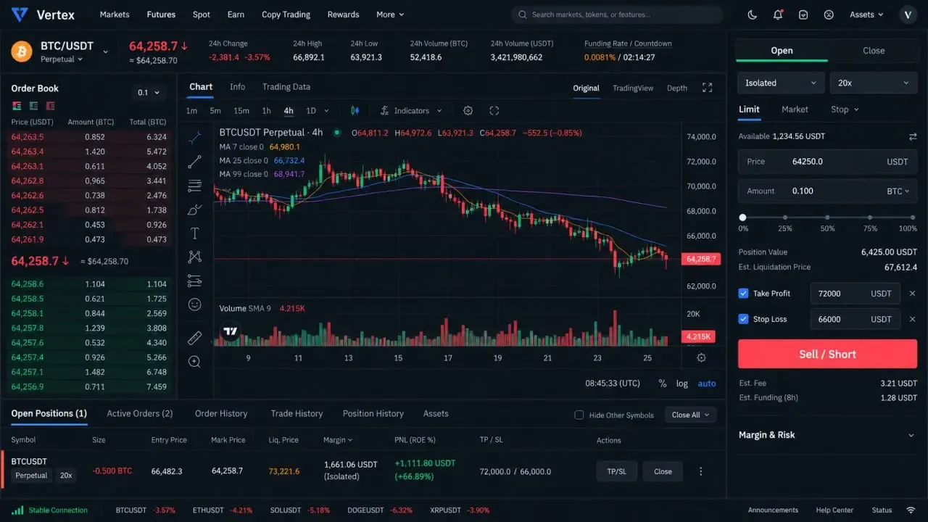Click the TP/SL button for BTCUSDT position
Screen dimensions: 928x522
(616, 471)
